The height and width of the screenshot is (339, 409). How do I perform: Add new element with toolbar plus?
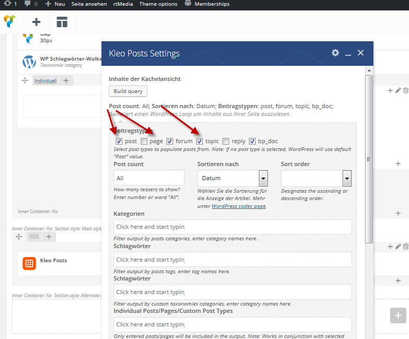point(36,22)
